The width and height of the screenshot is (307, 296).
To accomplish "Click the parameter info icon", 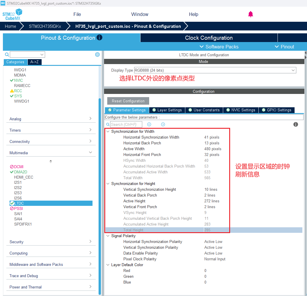I will point(295,124).
